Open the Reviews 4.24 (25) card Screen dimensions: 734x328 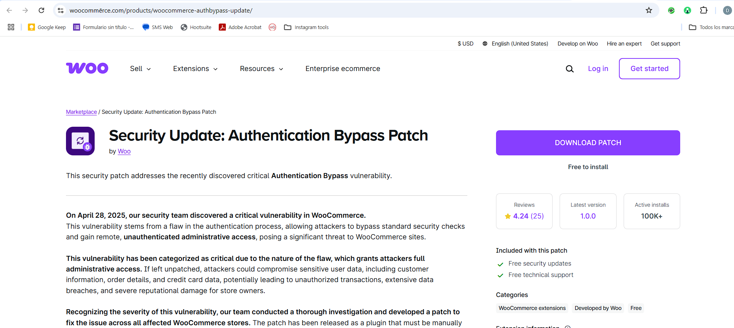(524, 211)
